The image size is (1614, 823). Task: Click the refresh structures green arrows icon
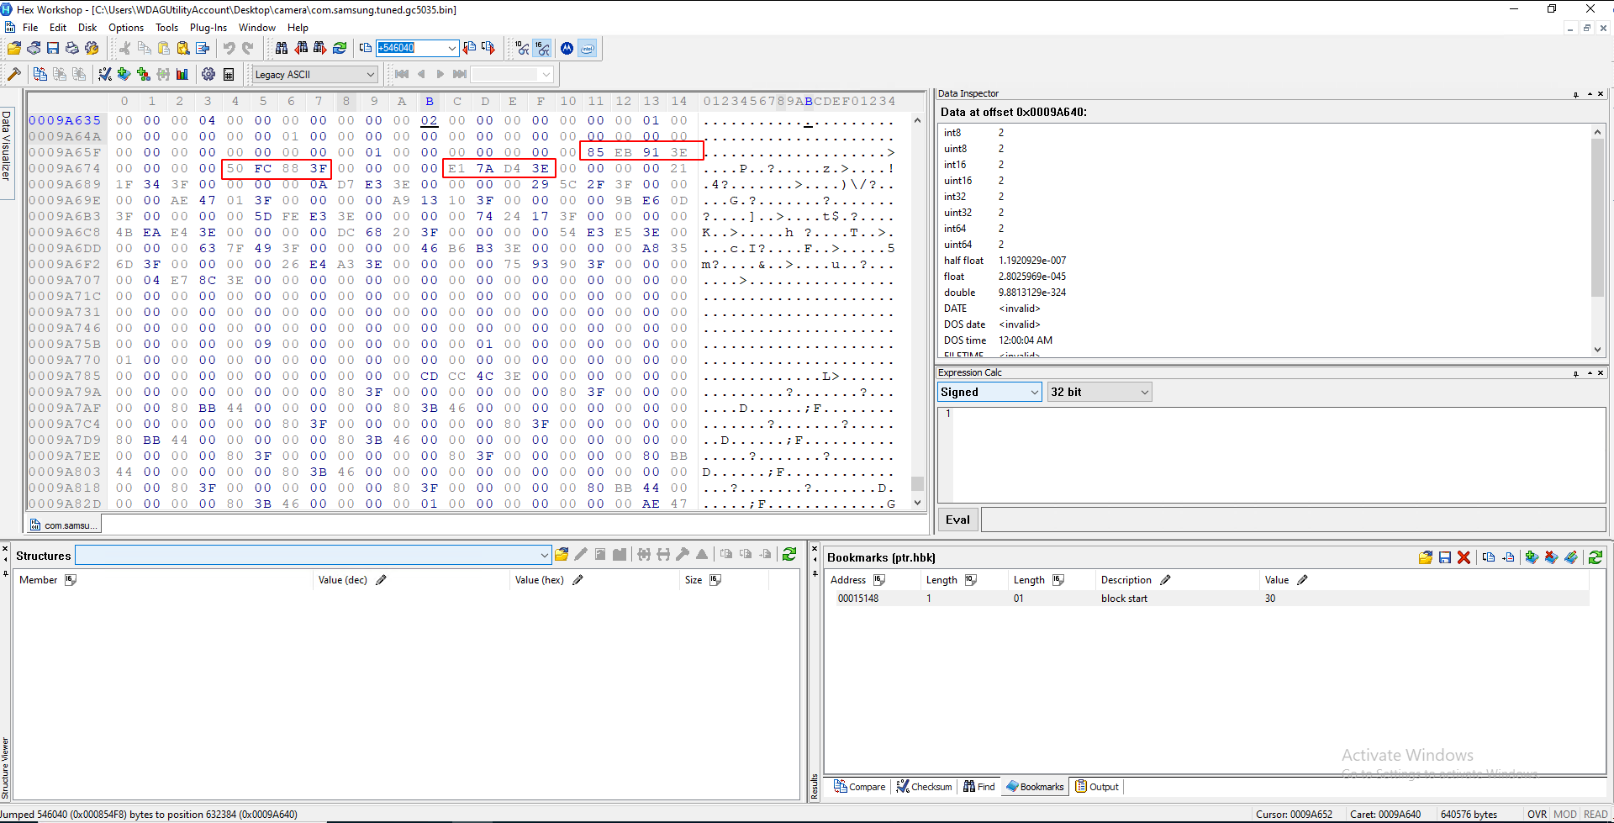(789, 554)
